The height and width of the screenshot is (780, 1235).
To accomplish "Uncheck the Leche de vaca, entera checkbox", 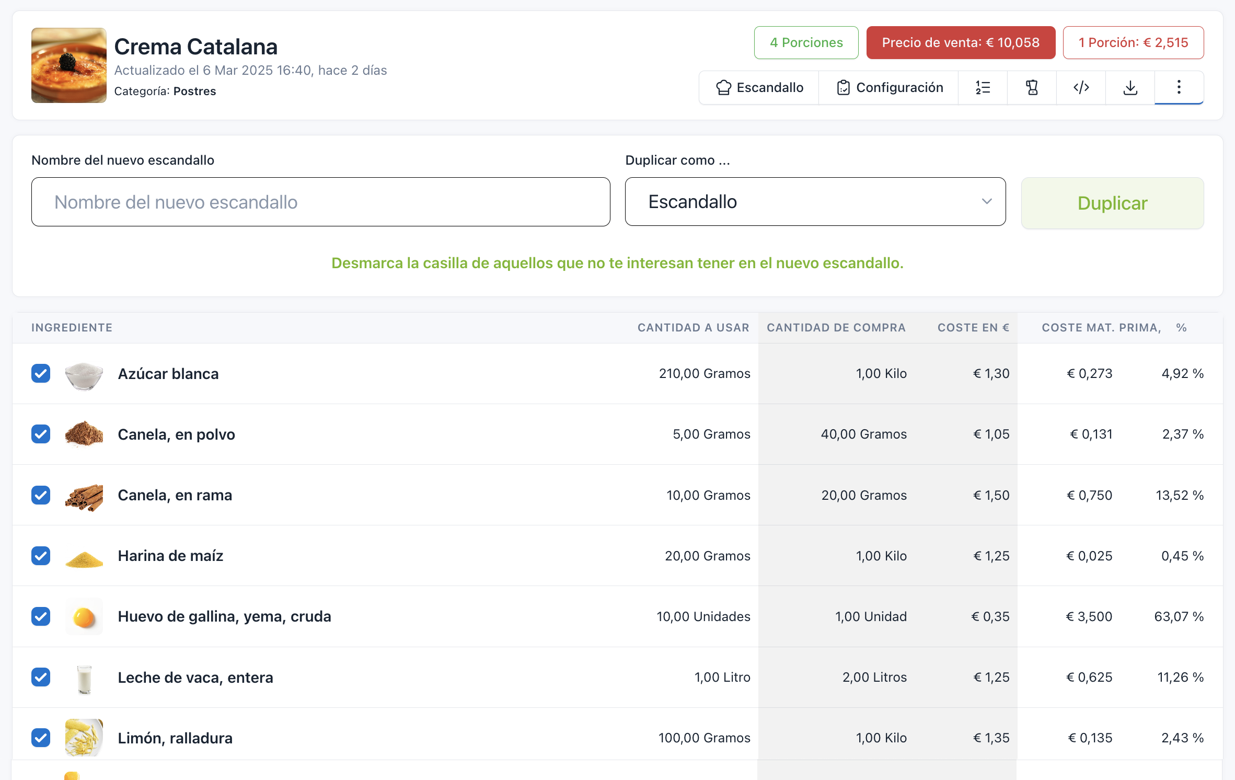I will click(41, 677).
